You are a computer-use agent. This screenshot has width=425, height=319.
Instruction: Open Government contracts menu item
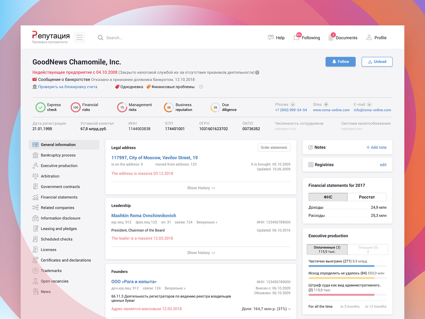click(x=64, y=187)
